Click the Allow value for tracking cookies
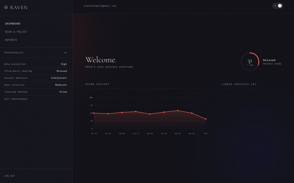294x183 pixels. (63, 92)
